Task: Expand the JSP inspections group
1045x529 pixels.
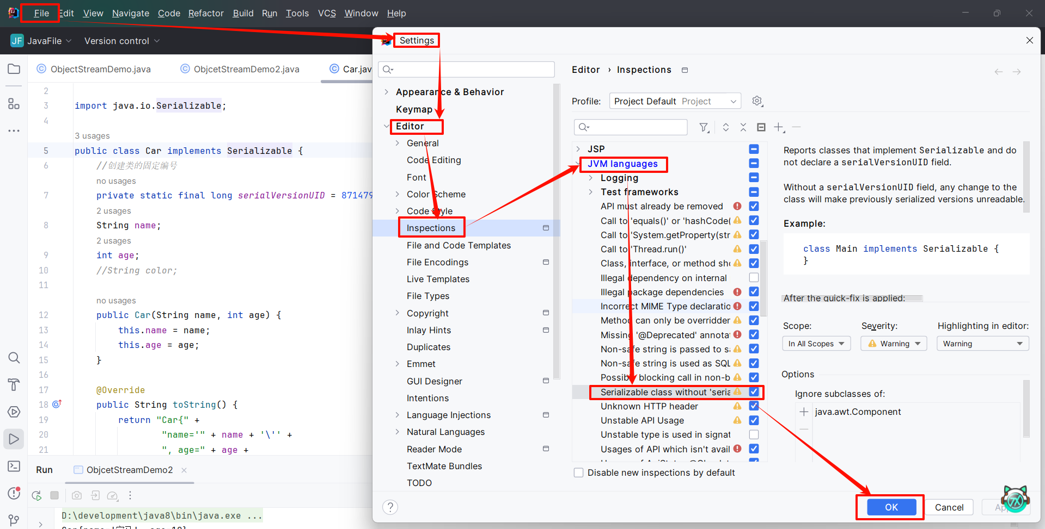Action: pos(578,149)
